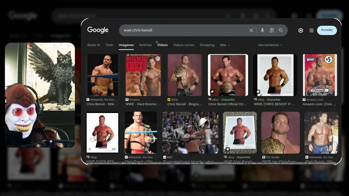349x196 pixels.
Task: Start voice search with microphone icon
Action: tap(262, 30)
